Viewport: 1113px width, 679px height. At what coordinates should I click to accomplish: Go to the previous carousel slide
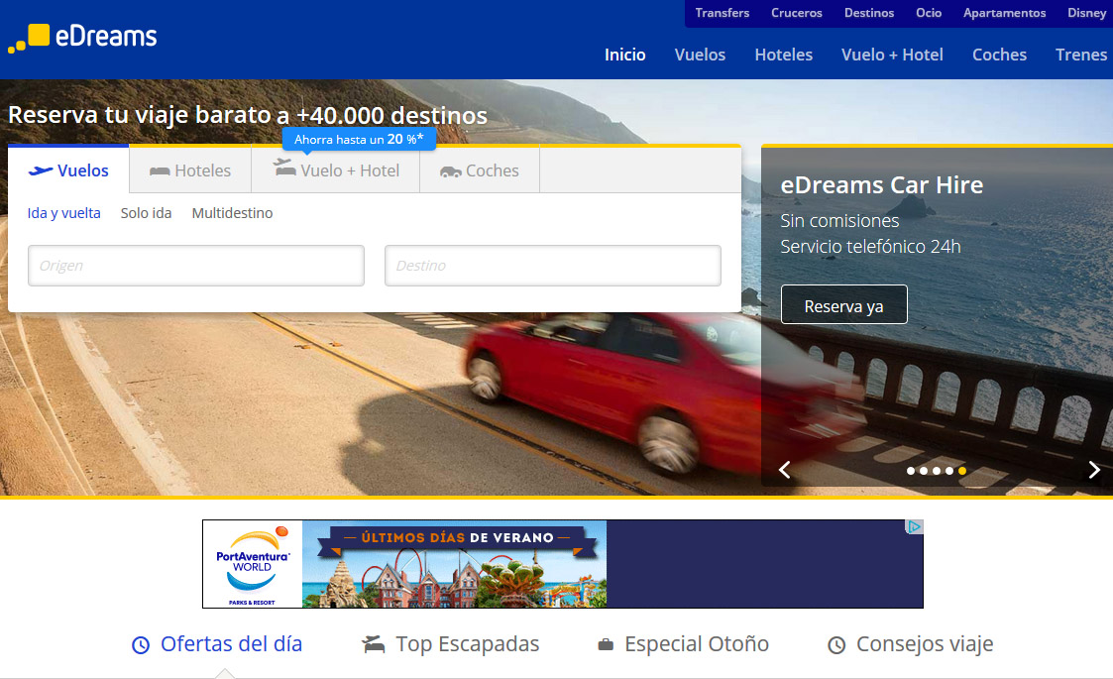784,470
